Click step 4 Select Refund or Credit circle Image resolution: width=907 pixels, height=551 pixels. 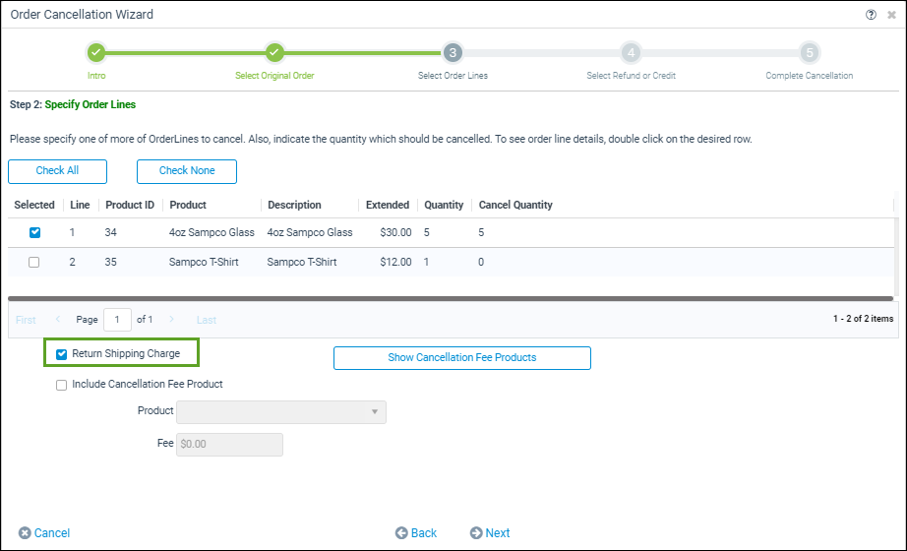click(632, 53)
